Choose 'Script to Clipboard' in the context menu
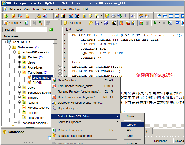The height and width of the screenshot is (145, 185). pyautogui.click(x=86, y=122)
